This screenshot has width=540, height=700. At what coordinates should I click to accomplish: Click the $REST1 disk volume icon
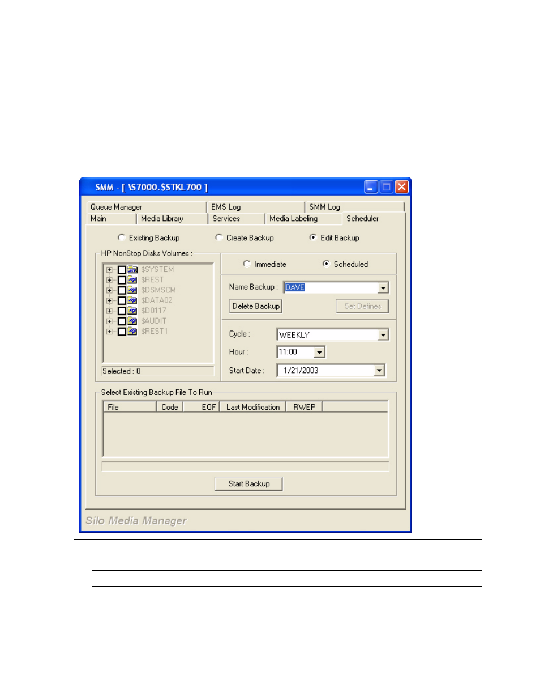coord(132,331)
